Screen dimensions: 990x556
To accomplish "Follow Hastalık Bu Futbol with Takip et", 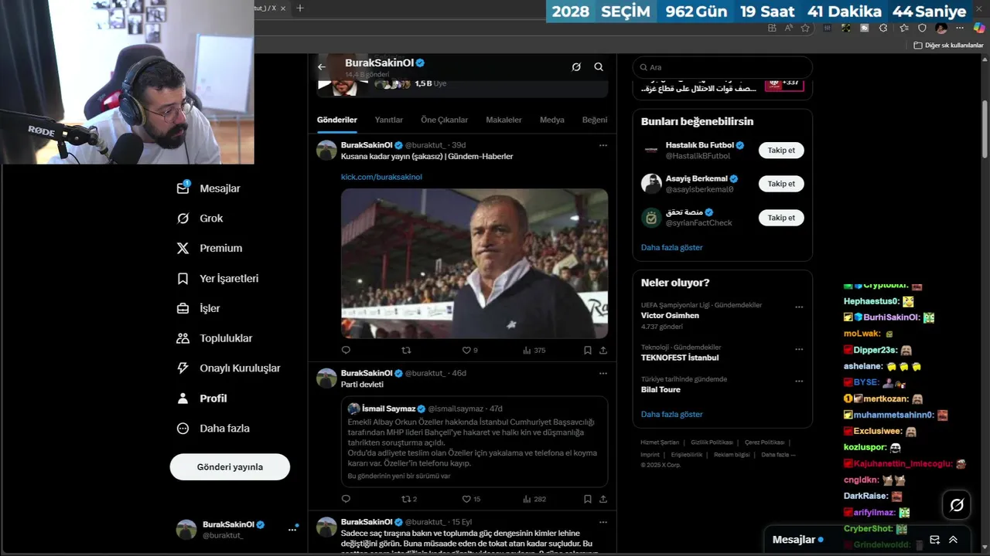I will (781, 151).
